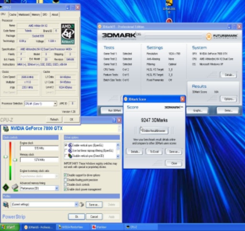
Task: Click the To Excel button
Action: [x=154, y=151]
